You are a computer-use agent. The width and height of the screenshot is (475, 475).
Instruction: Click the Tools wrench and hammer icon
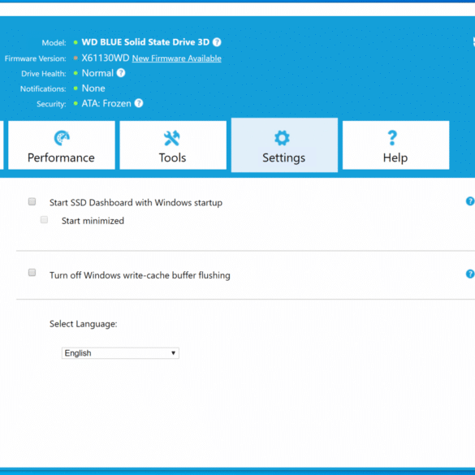(x=172, y=138)
